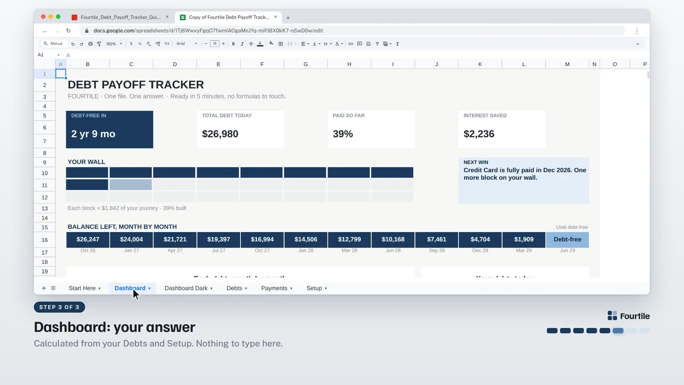
Task: Add a comment using the comment icon
Action: click(360, 44)
